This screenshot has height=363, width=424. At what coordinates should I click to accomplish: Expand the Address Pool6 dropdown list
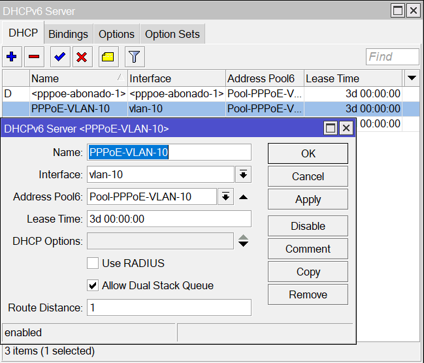225,197
